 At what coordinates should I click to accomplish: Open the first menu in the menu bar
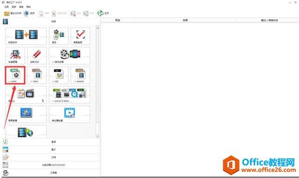point(7,7)
